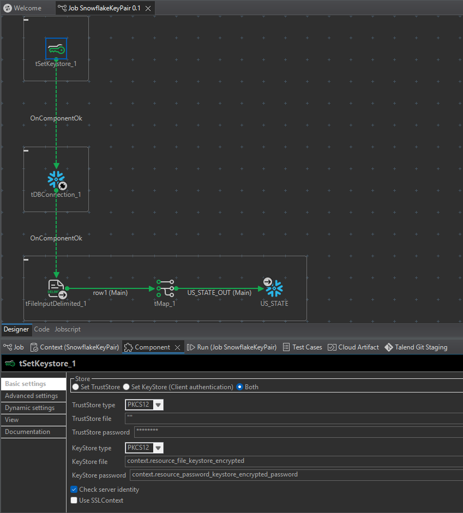Open the KeyStore type PKCS12 dropdown
The height and width of the screenshot is (513, 463).
click(158, 448)
